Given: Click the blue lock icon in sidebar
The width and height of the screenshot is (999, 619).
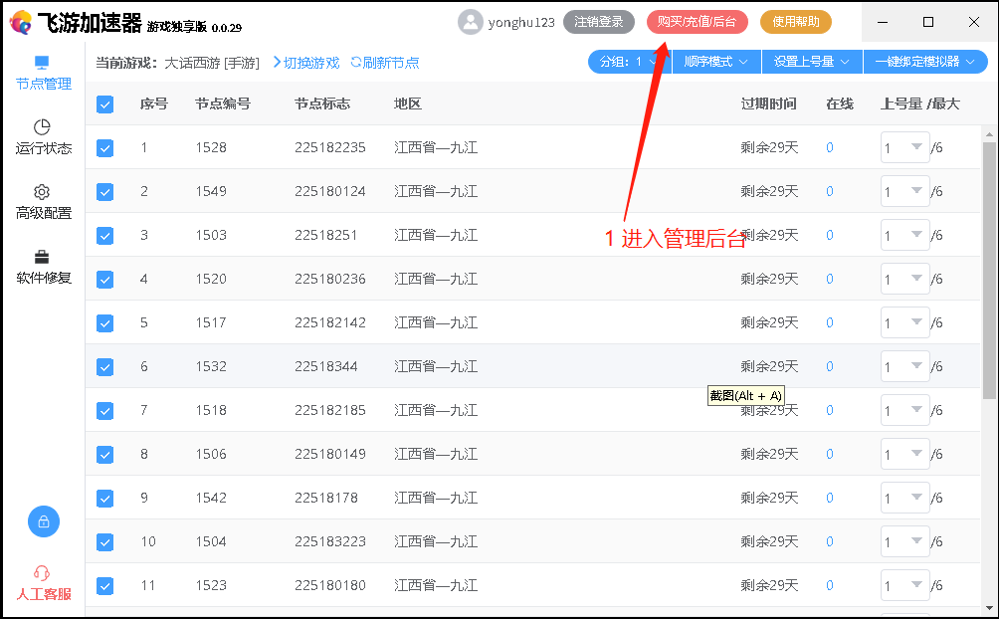Looking at the screenshot, I should click(43, 520).
